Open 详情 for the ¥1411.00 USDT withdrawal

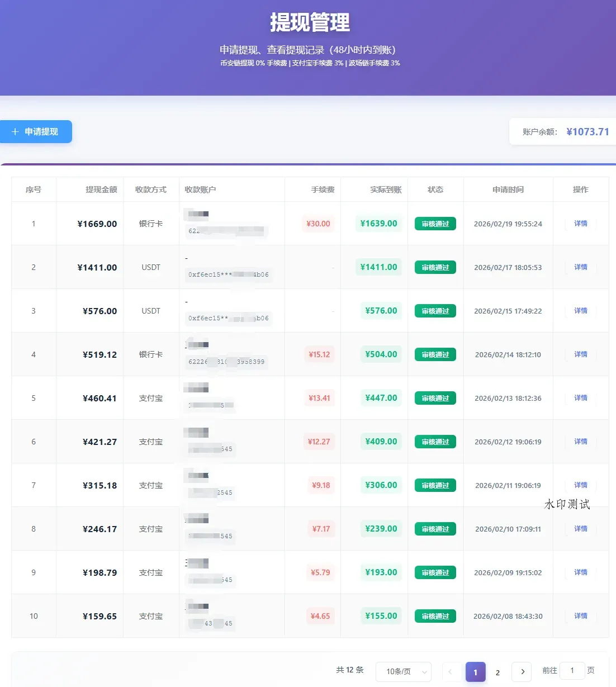(580, 267)
